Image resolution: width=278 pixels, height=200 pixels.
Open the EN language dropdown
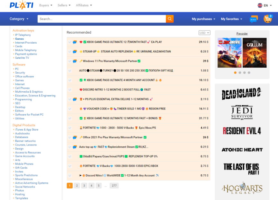pos(267,5)
